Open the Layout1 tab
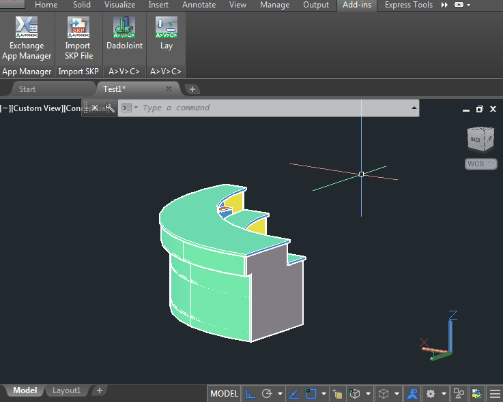This screenshot has width=503, height=402. click(67, 390)
